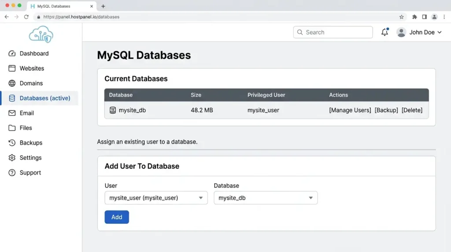Open browser extensions puzzle icon
The height and width of the screenshot is (252, 451).
[x=414, y=17]
